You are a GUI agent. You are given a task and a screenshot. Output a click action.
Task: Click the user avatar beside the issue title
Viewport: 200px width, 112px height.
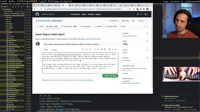pos(38,44)
